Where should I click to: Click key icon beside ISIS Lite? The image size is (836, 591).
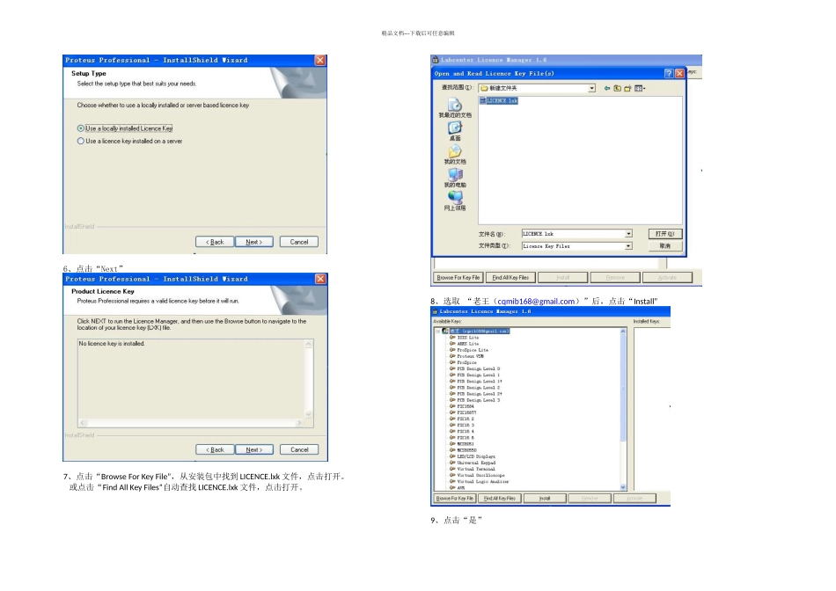click(452, 338)
